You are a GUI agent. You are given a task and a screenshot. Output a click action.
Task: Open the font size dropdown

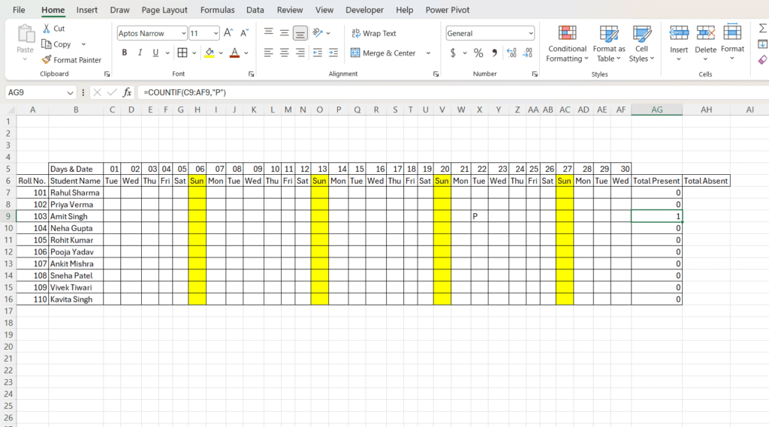tap(216, 33)
